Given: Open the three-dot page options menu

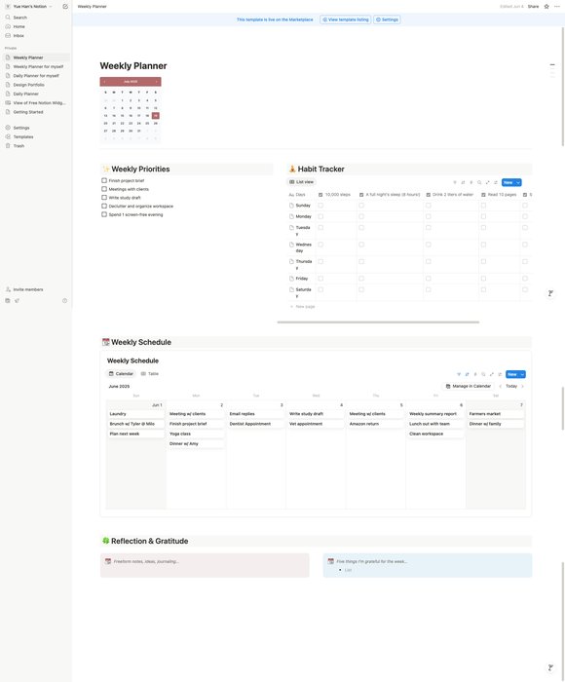Looking at the screenshot, I should point(557,7).
